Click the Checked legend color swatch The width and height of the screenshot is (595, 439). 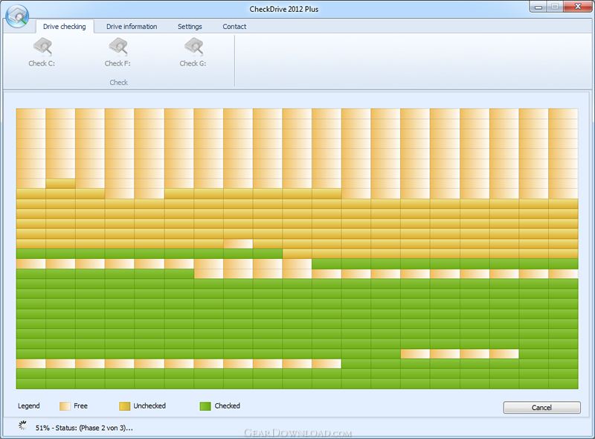205,406
